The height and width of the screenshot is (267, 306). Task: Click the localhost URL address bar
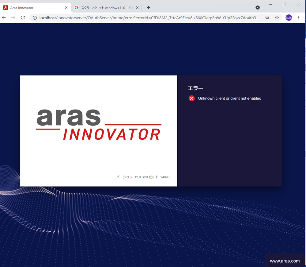point(147,18)
